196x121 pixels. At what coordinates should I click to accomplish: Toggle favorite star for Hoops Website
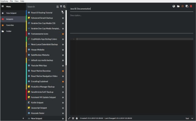click(63, 50)
